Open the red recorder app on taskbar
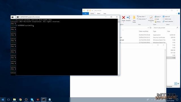 (38, 99)
